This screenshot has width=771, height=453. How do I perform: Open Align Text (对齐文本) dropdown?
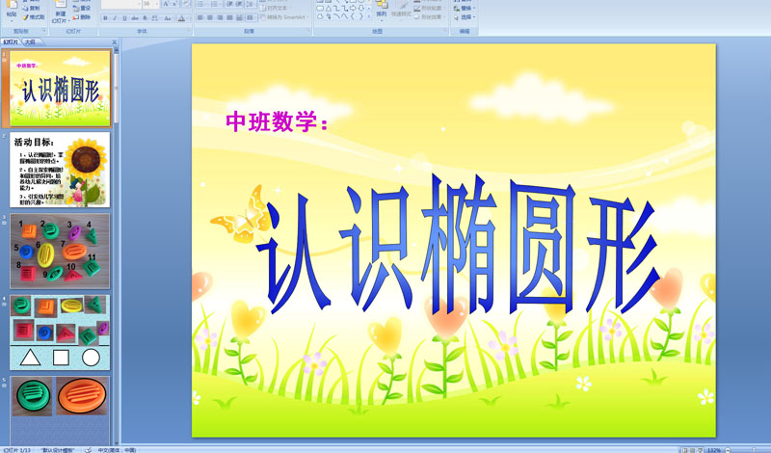(277, 8)
